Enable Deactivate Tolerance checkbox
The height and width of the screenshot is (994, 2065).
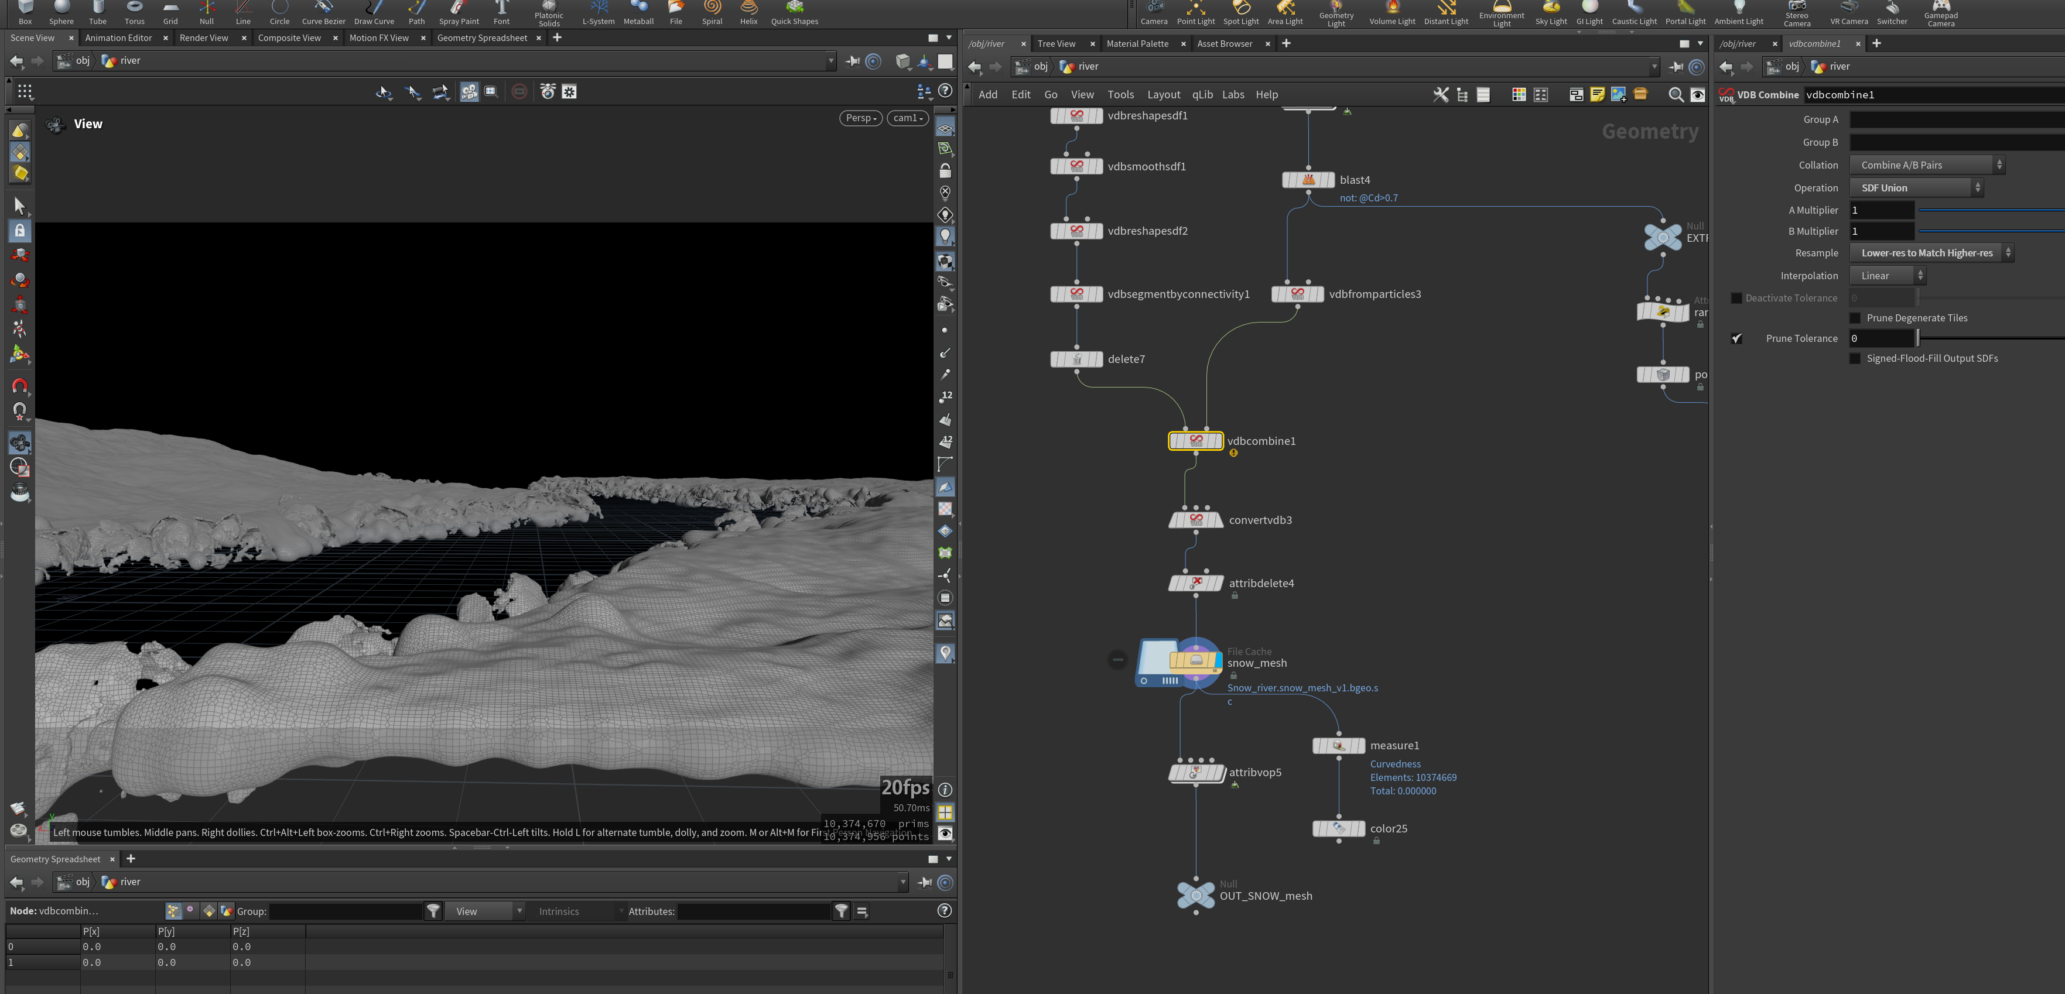(1736, 298)
